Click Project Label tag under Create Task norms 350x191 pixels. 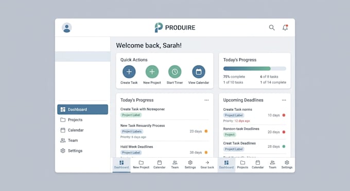[234, 115]
